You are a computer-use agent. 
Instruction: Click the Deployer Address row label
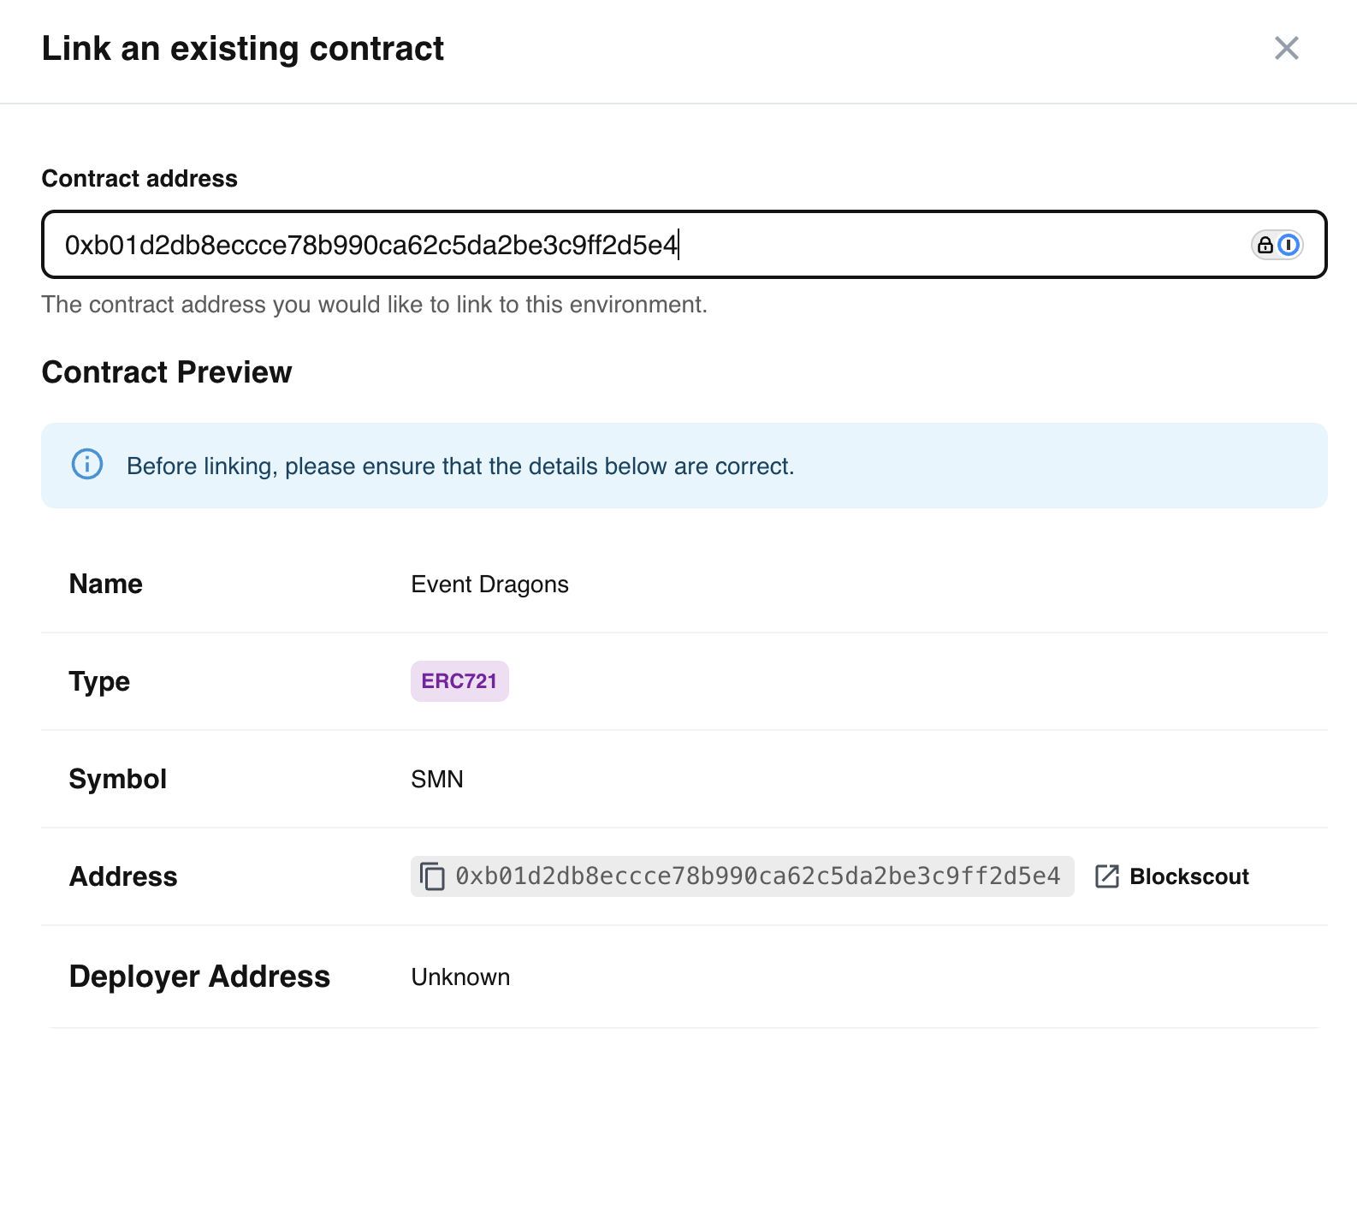[199, 977]
